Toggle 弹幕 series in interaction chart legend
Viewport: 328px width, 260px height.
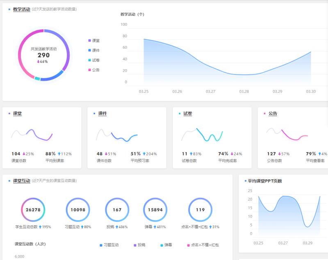point(168,245)
